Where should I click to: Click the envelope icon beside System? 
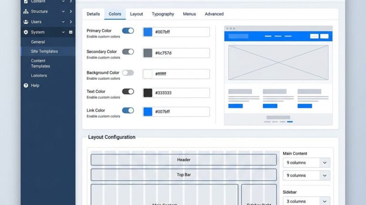tap(71, 32)
